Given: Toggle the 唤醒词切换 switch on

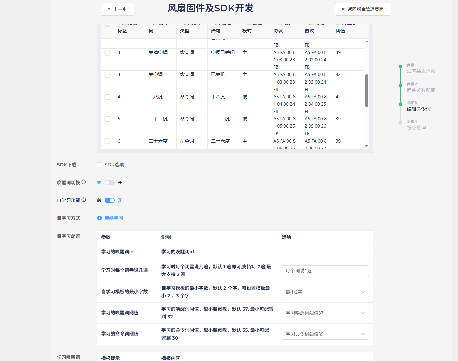Looking at the screenshot, I should 109,183.
